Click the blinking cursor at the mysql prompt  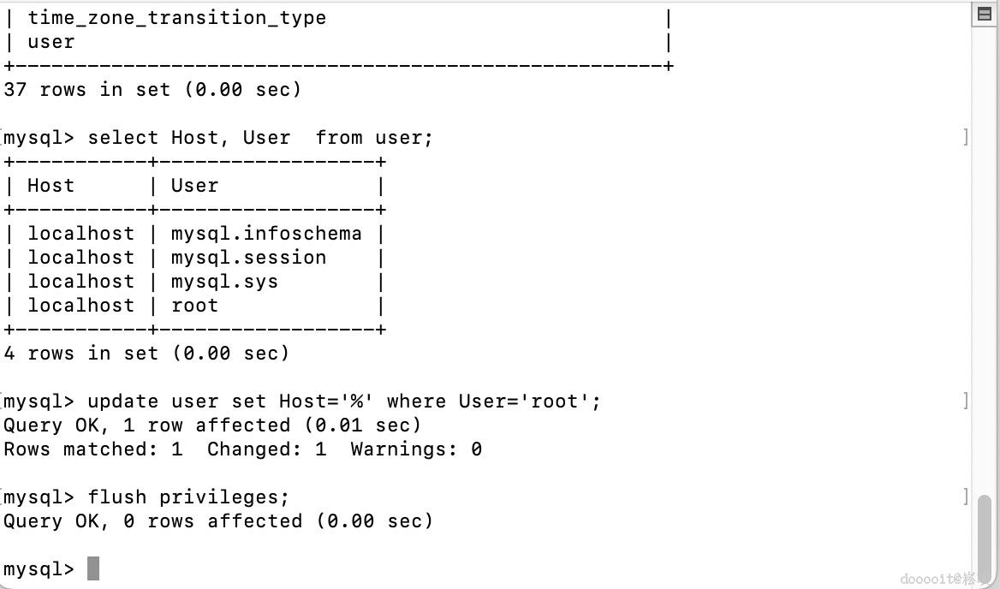[93, 568]
